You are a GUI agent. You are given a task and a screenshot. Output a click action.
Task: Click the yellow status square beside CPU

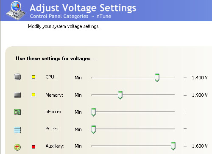[x=33, y=77]
